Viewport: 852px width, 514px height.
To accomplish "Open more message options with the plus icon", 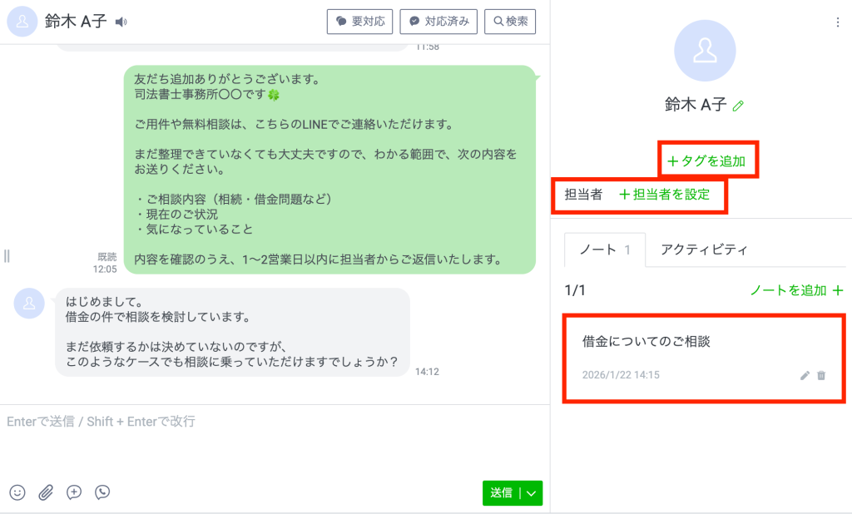I will tap(73, 492).
